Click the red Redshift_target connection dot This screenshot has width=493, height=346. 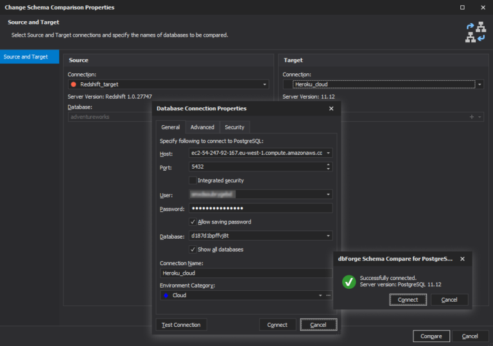(73, 84)
